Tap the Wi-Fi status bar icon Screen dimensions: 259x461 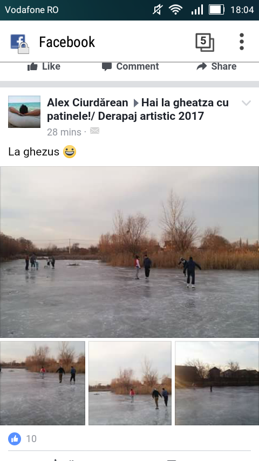tap(175, 10)
